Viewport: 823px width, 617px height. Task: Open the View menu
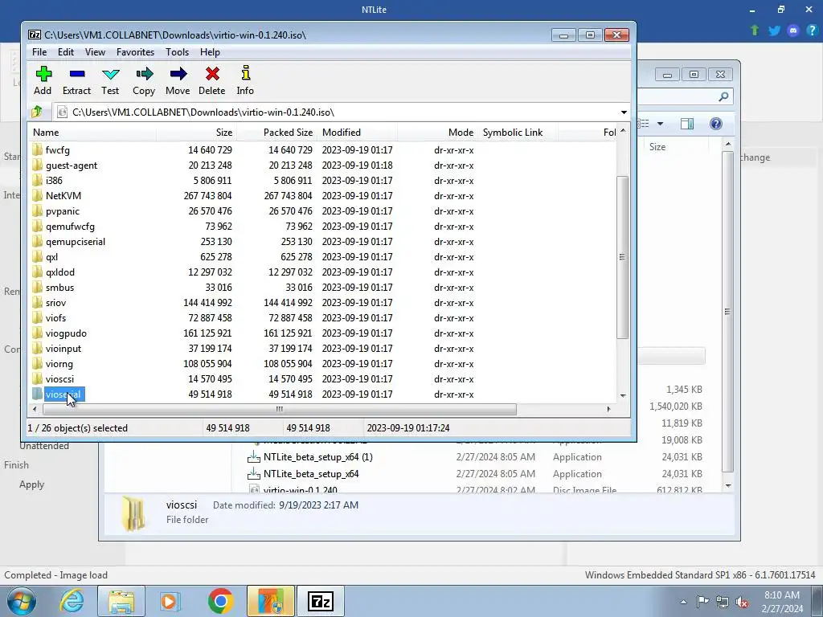point(95,52)
